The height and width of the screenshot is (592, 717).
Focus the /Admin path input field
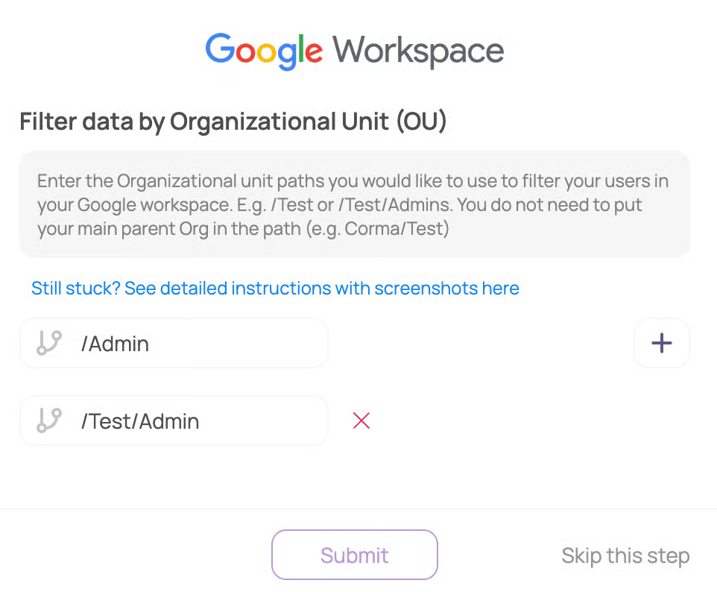click(200, 344)
